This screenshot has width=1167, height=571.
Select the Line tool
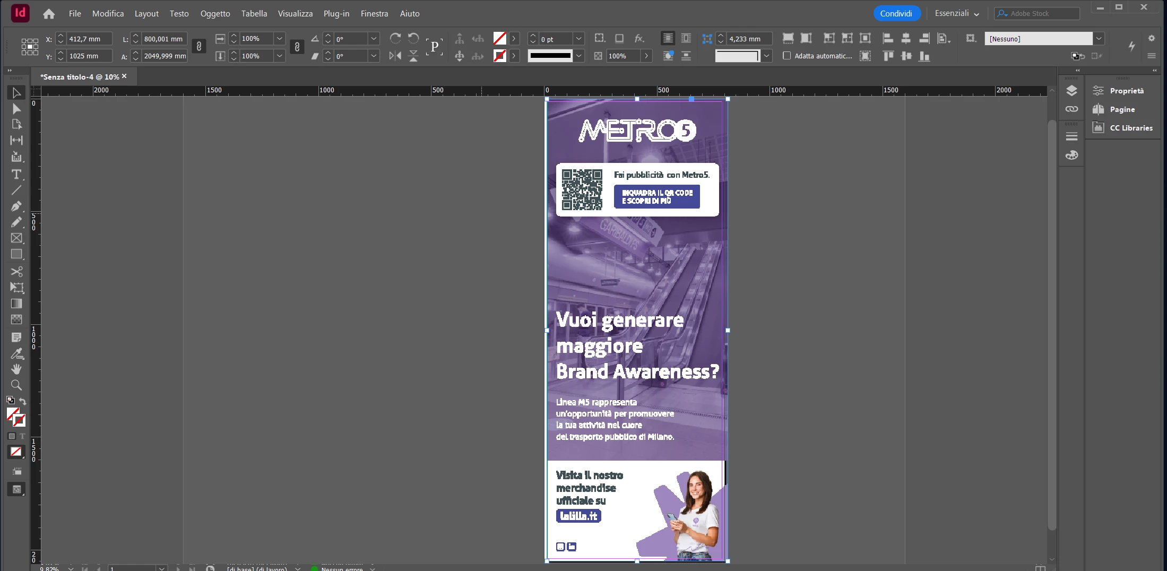[x=16, y=190]
